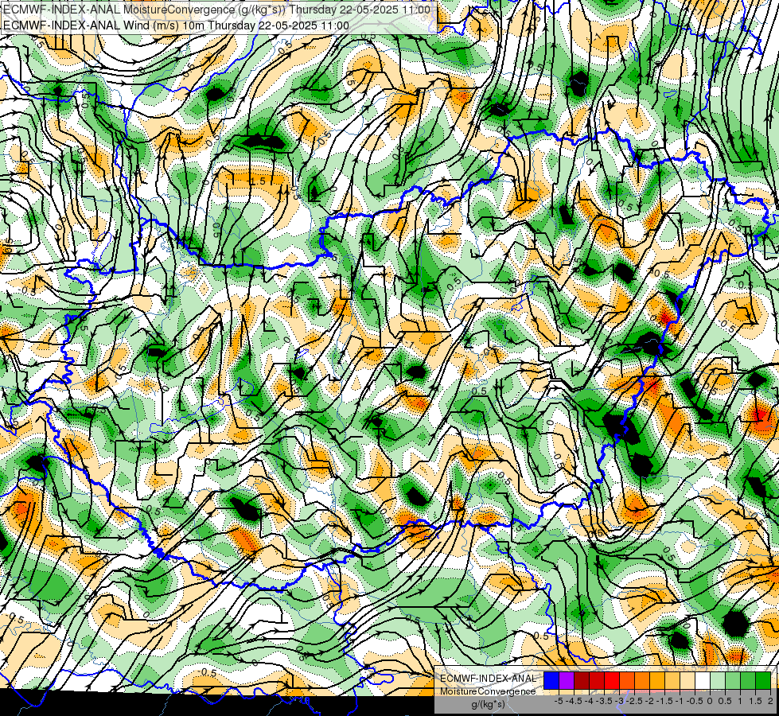779x716 pixels.
Task: Click the dark maroon swatch between -4.5 and -4
Action: click(582, 680)
